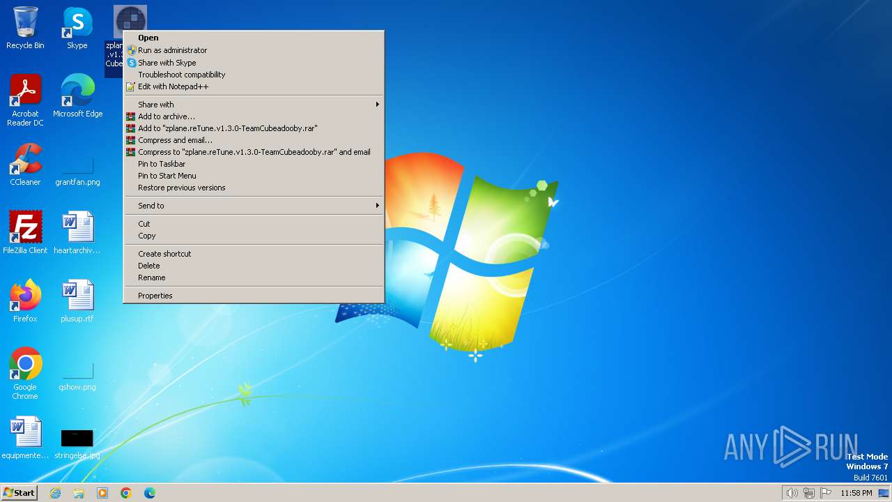Screen dimensions: 892x502
Task: Choose Compress and email... entry
Action: tap(254, 140)
